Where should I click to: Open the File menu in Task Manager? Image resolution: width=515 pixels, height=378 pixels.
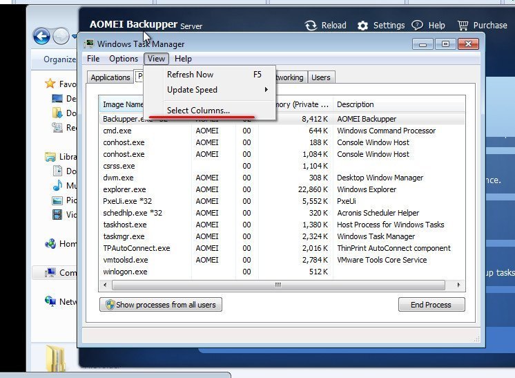[93, 59]
